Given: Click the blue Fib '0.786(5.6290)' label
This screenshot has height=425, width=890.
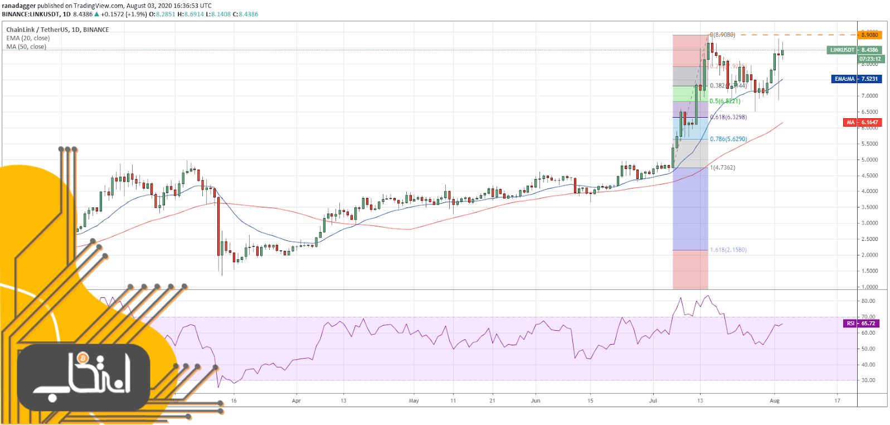Looking at the screenshot, I should 728,139.
